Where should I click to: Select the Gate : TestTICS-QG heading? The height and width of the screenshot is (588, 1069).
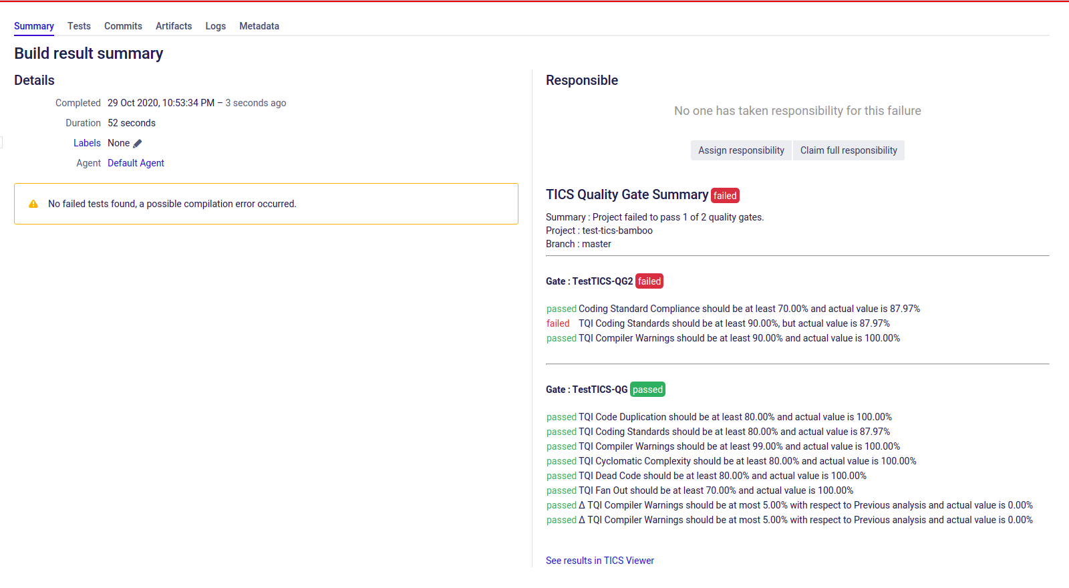[x=587, y=390]
